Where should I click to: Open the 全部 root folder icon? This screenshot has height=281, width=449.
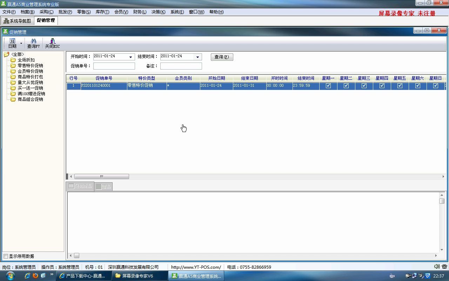(6, 54)
